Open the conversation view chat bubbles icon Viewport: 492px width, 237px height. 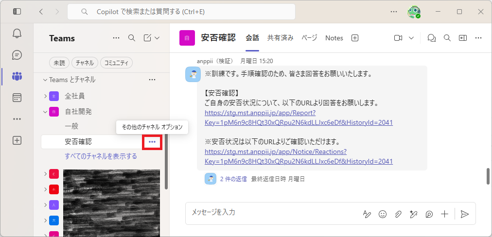(432, 38)
